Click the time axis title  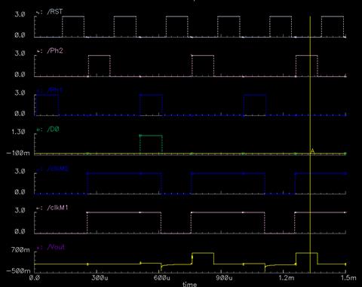click(x=189, y=284)
